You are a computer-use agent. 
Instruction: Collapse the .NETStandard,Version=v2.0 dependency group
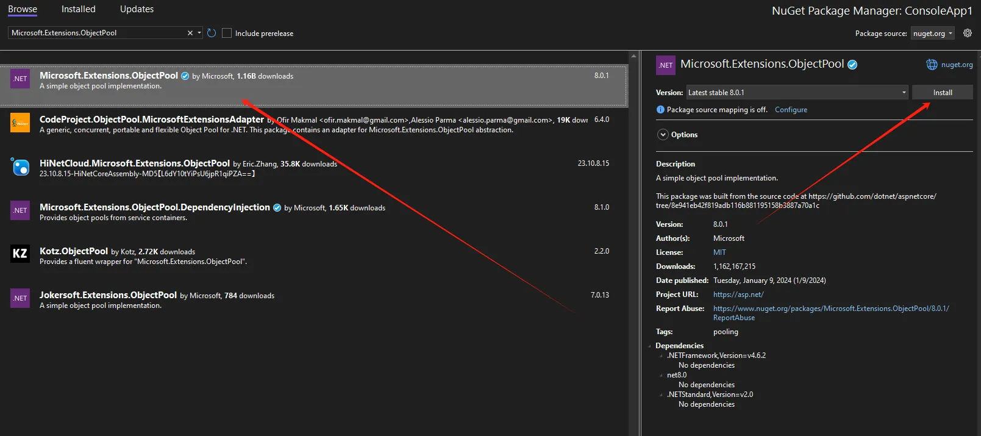(x=661, y=395)
